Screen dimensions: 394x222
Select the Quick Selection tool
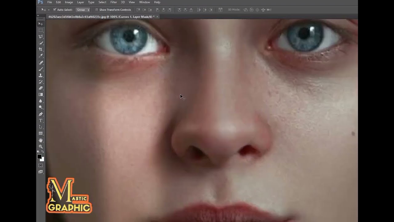click(41, 43)
